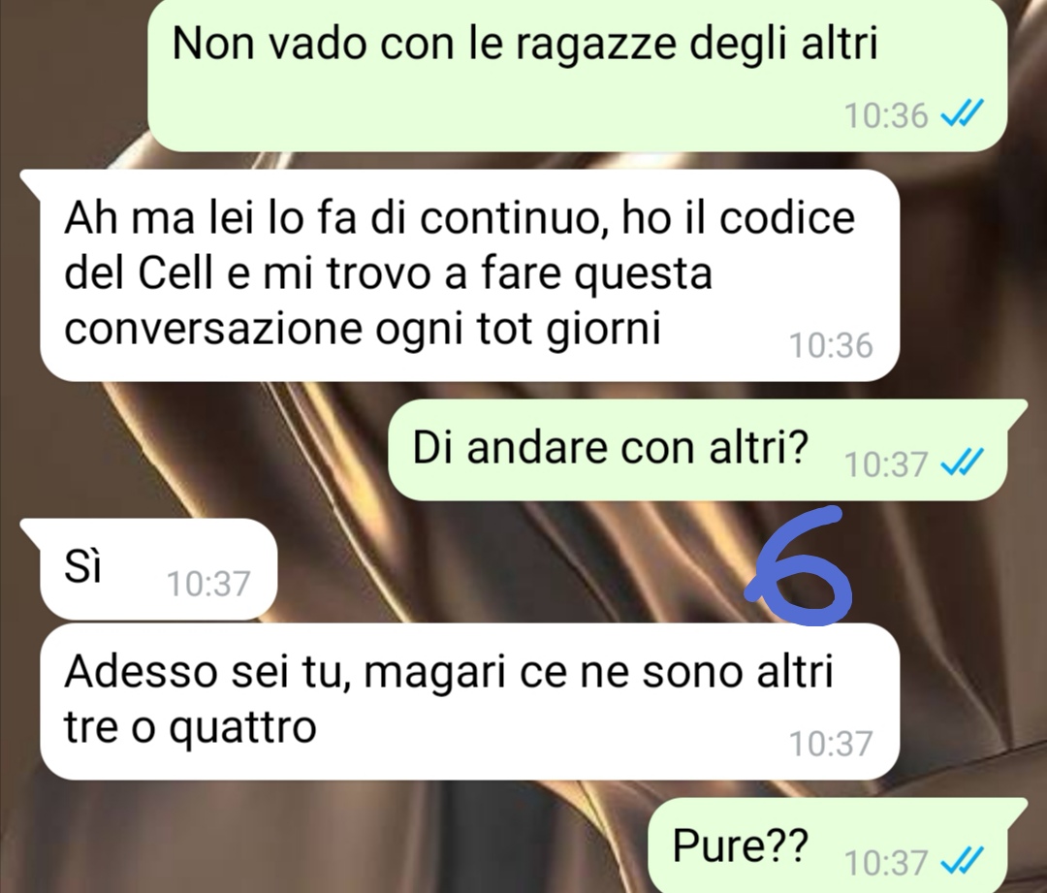Tap the double check marks beside 'Pure??'
The height and width of the screenshot is (893, 1047).
[962, 862]
